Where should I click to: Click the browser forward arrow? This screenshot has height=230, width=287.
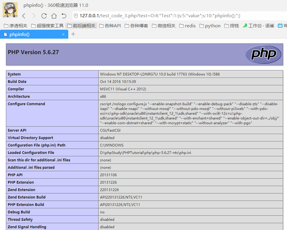(34, 16)
